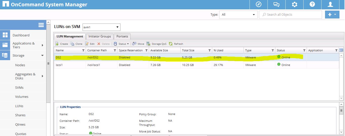Click the Storage database icon

pos(5,55)
